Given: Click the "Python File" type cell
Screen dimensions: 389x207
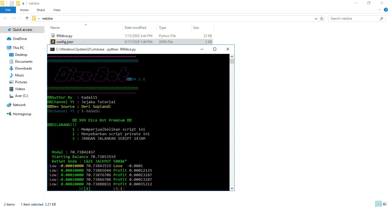Looking at the screenshot, I should click(x=167, y=36).
